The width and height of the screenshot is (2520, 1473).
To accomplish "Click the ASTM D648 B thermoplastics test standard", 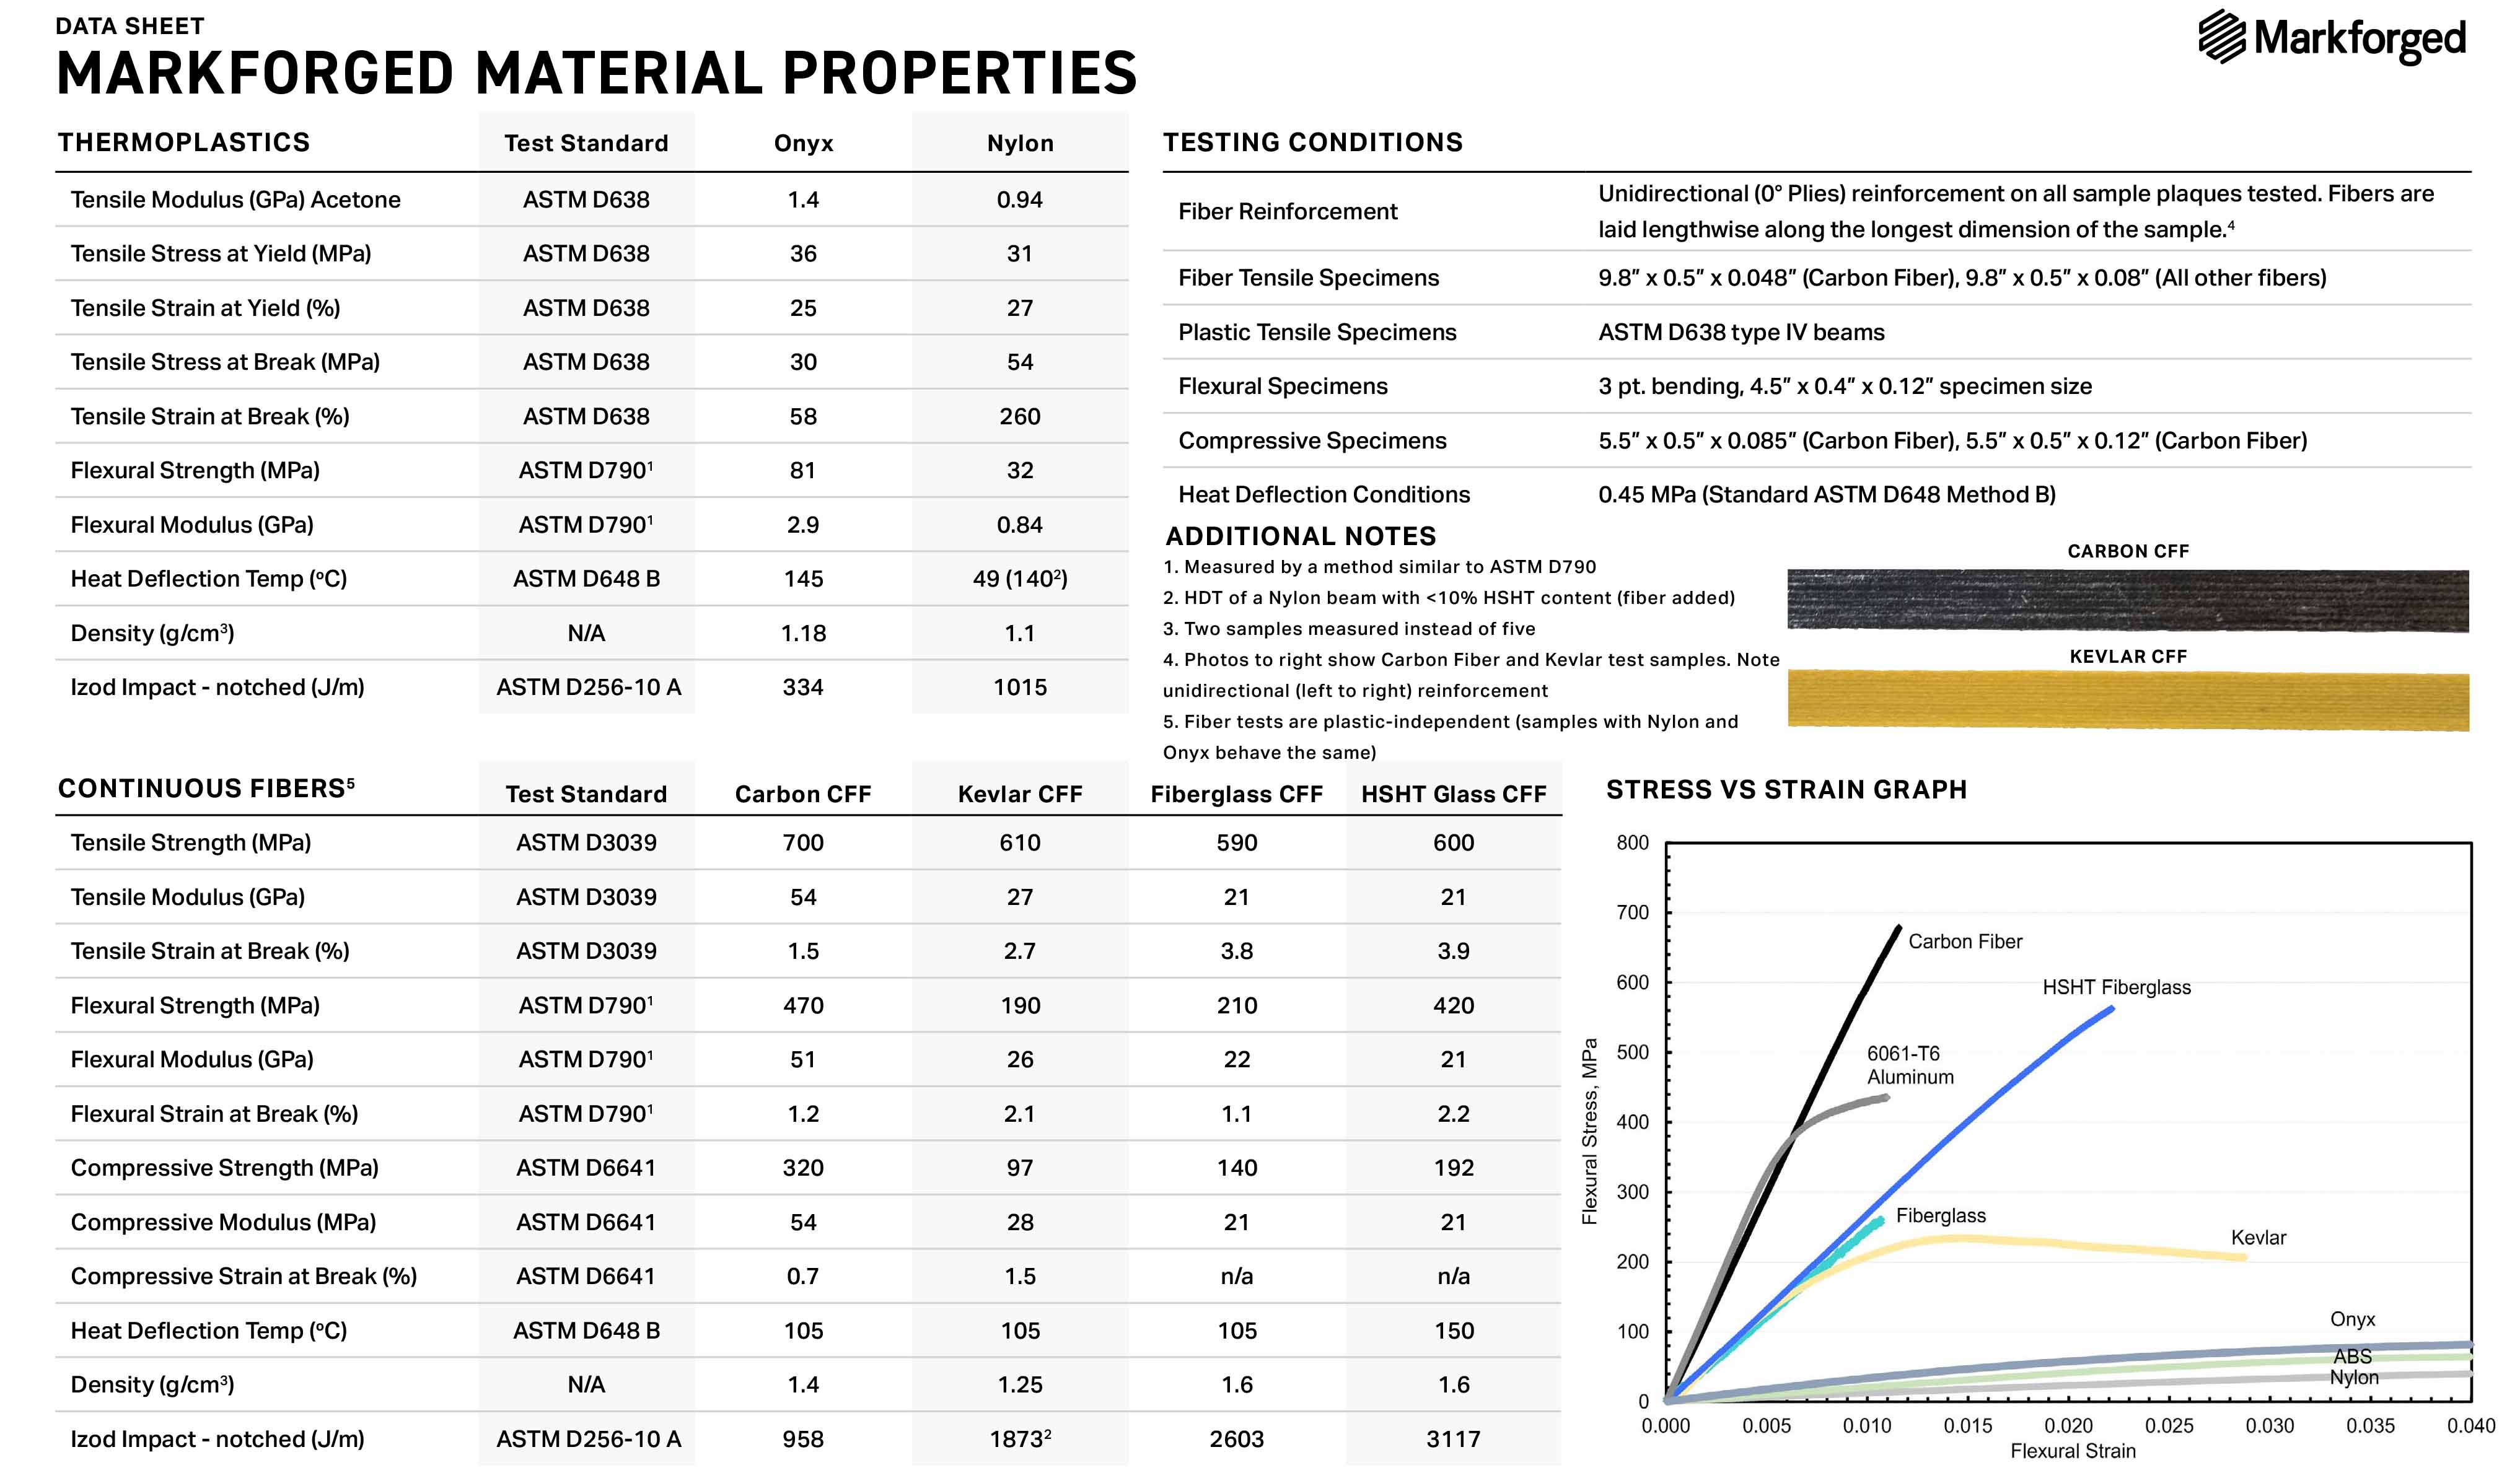I will (x=586, y=578).
